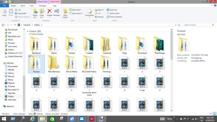Image resolution: width=217 pixels, height=122 pixels.
Task: Open Properties from the ribbon
Action: 89,13
